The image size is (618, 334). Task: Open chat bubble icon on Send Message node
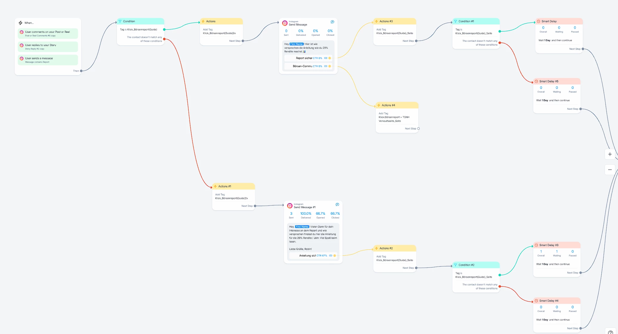(x=332, y=22)
